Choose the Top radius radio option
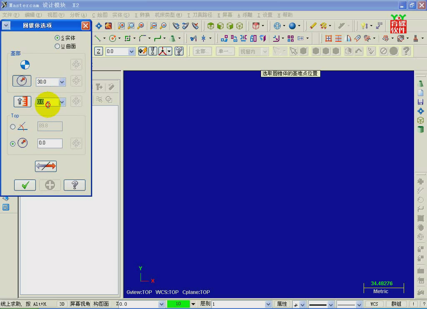 click(x=13, y=144)
